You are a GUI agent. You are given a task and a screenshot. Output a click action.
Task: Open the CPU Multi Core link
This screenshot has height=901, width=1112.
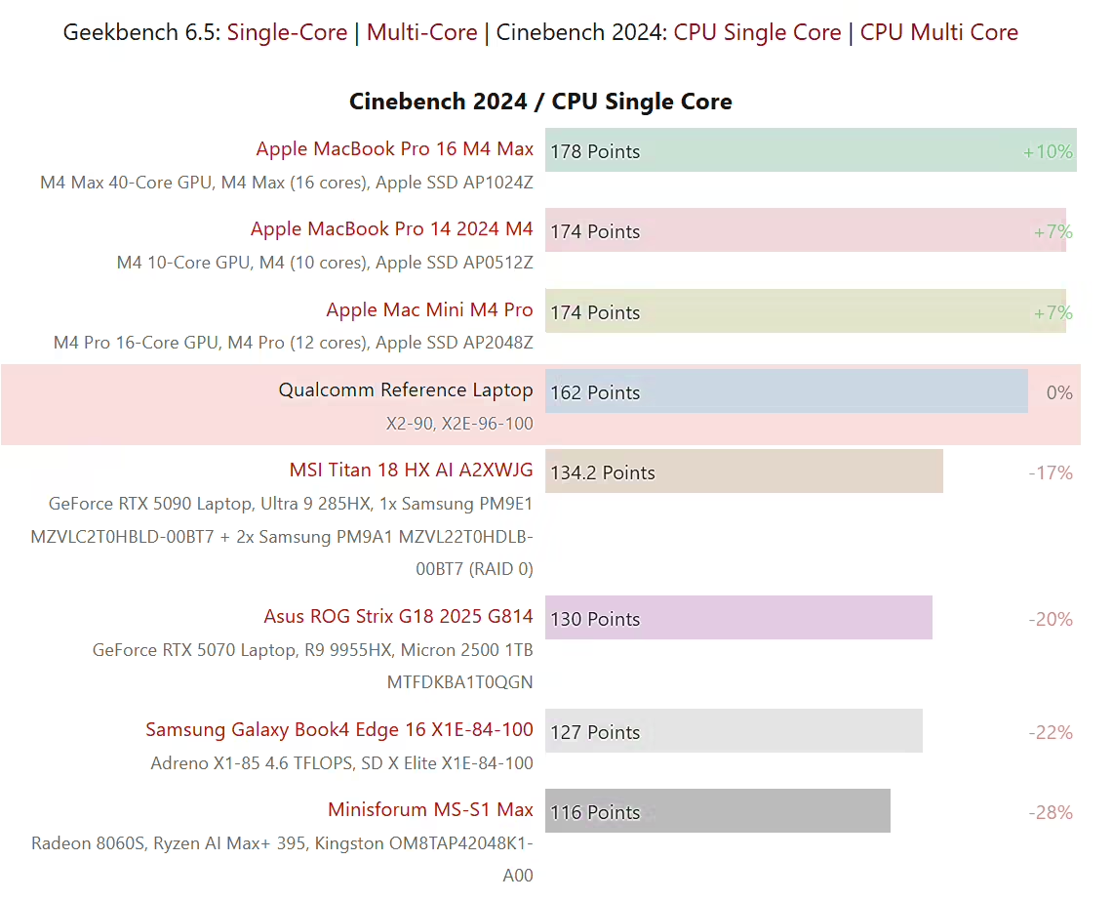click(x=938, y=32)
